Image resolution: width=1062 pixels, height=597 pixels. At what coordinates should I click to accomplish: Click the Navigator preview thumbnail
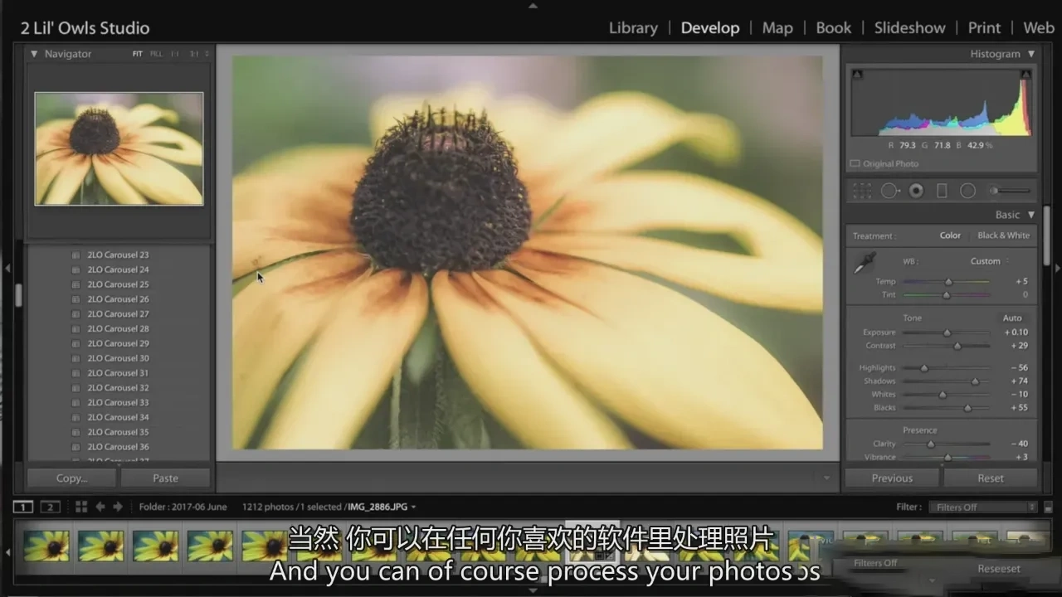(119, 148)
